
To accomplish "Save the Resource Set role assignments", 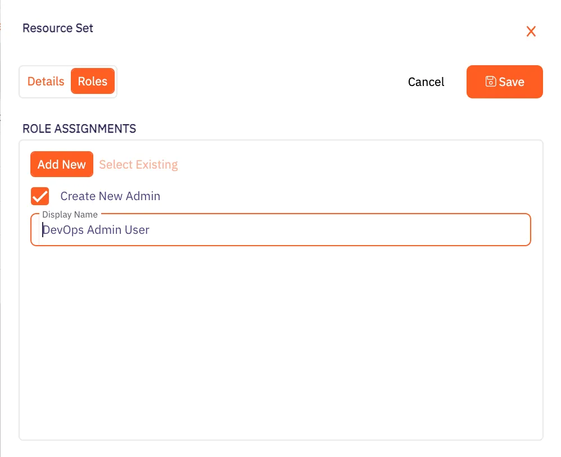I will coord(504,82).
